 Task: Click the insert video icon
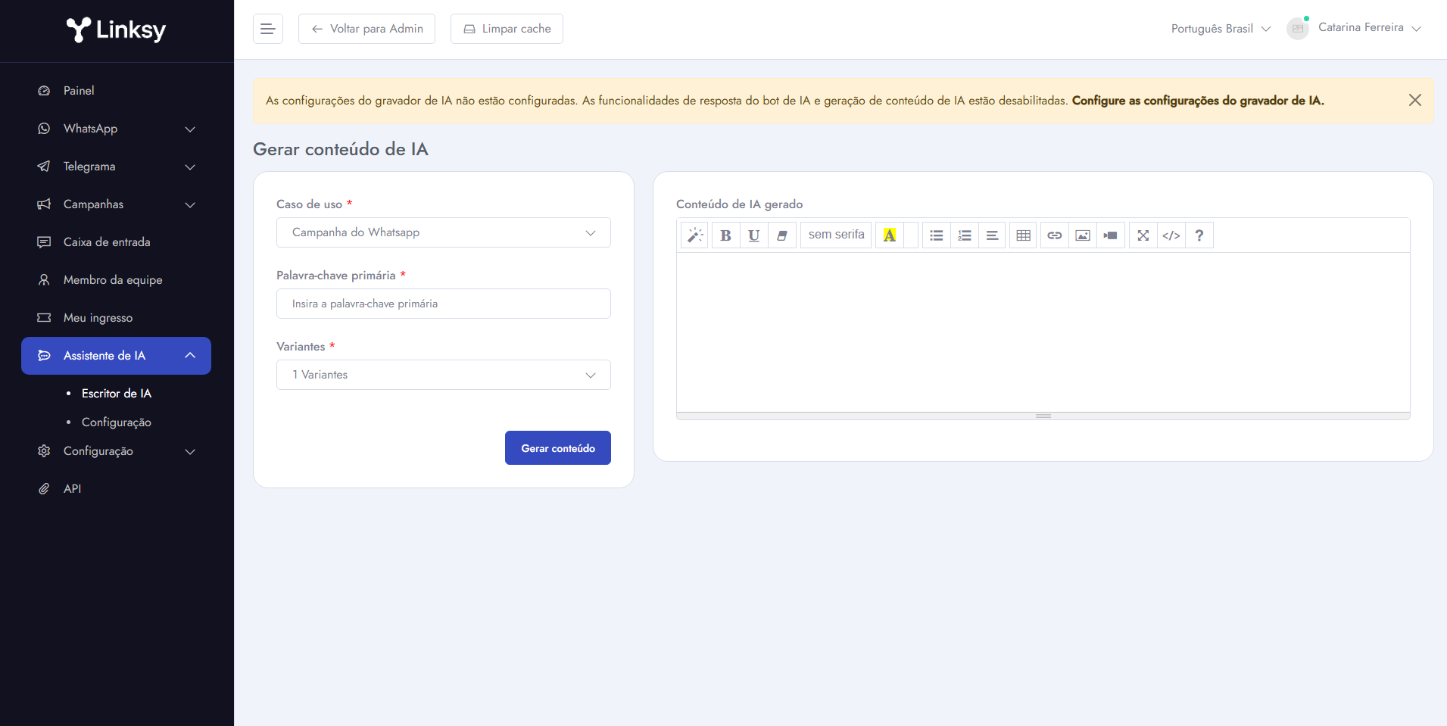coord(1110,235)
